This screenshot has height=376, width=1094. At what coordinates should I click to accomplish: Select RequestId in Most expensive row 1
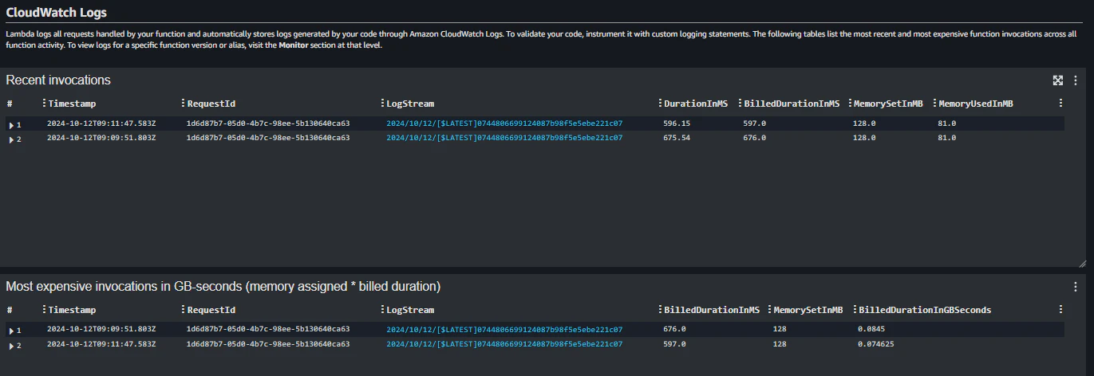(267, 329)
